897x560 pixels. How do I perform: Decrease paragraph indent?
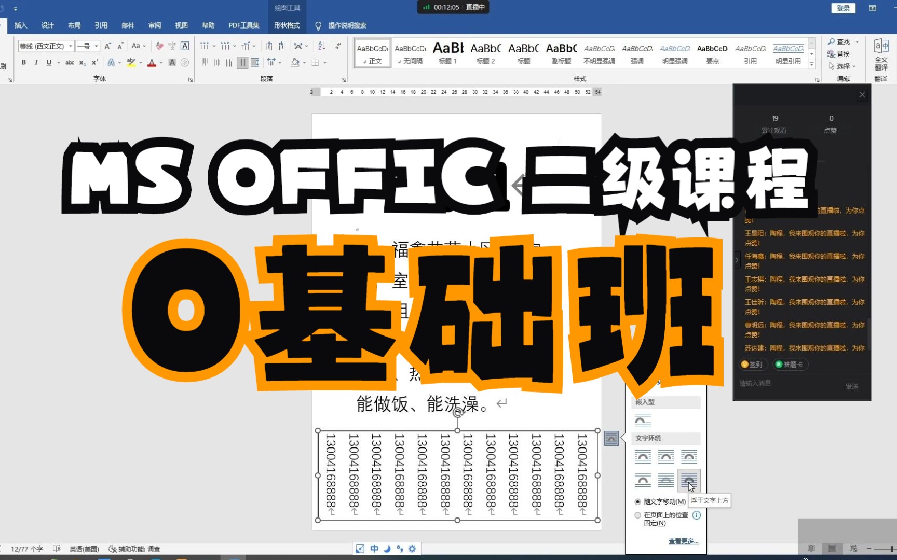click(269, 46)
